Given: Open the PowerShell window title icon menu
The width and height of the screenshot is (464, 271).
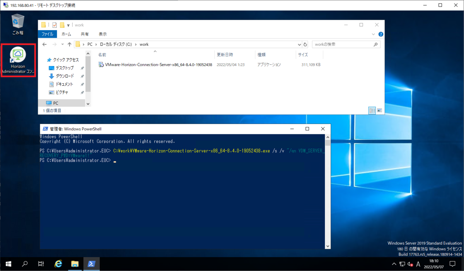Looking at the screenshot, I should [x=45, y=129].
